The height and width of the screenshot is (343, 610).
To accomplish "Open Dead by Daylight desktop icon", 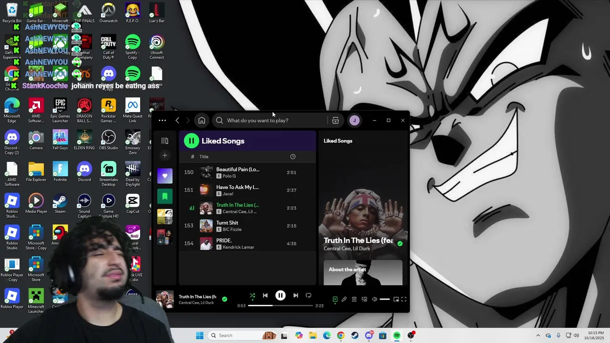I will pos(132,174).
